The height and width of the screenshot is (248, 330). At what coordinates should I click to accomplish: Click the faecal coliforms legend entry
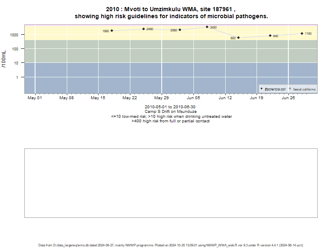click(303, 89)
